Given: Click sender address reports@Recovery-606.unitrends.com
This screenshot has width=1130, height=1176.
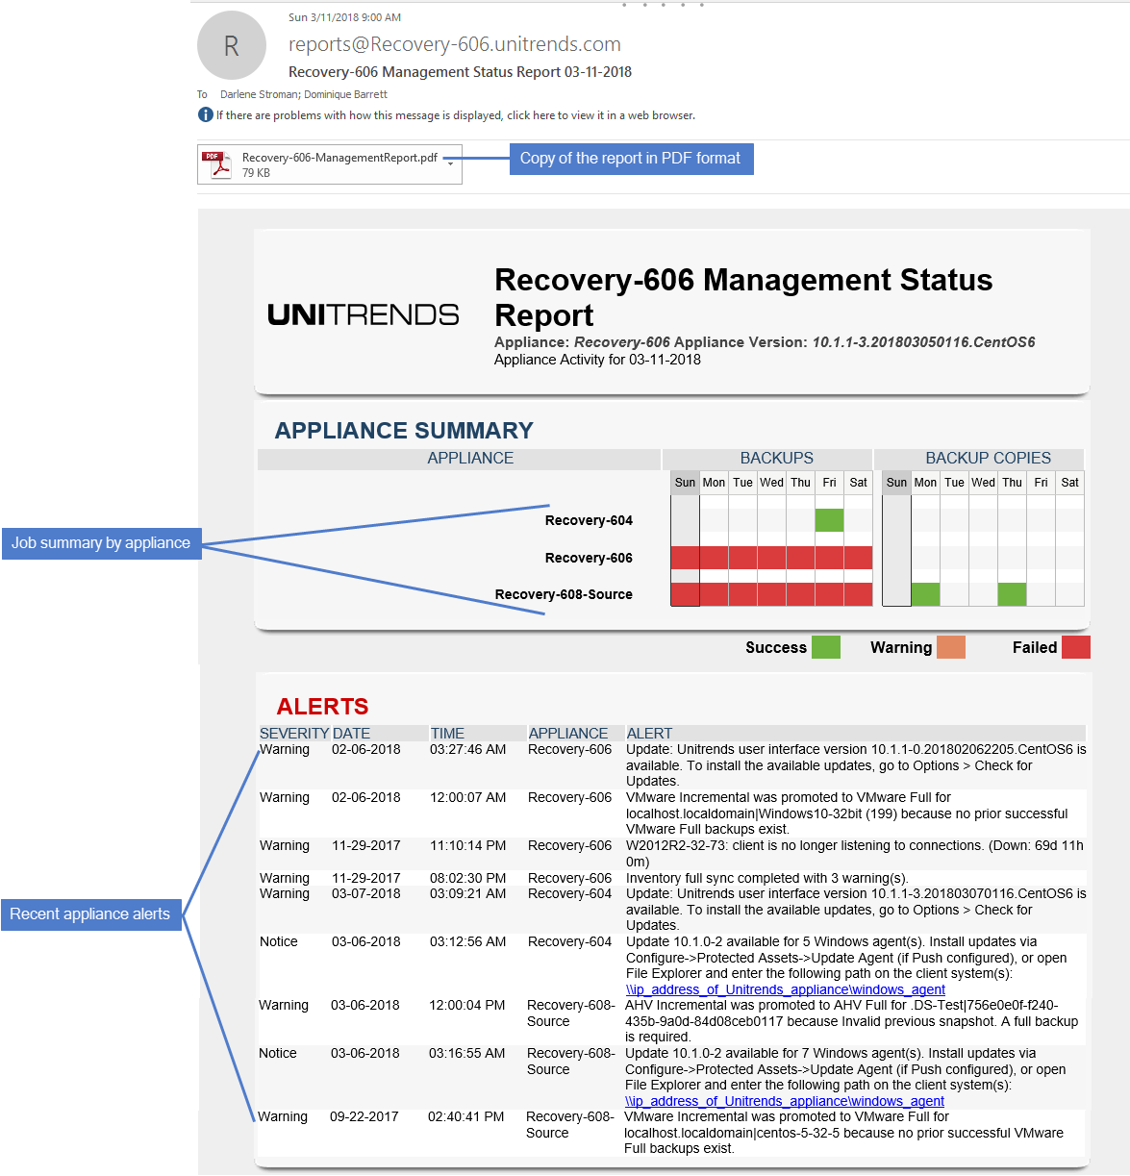Looking at the screenshot, I should pyautogui.click(x=455, y=44).
